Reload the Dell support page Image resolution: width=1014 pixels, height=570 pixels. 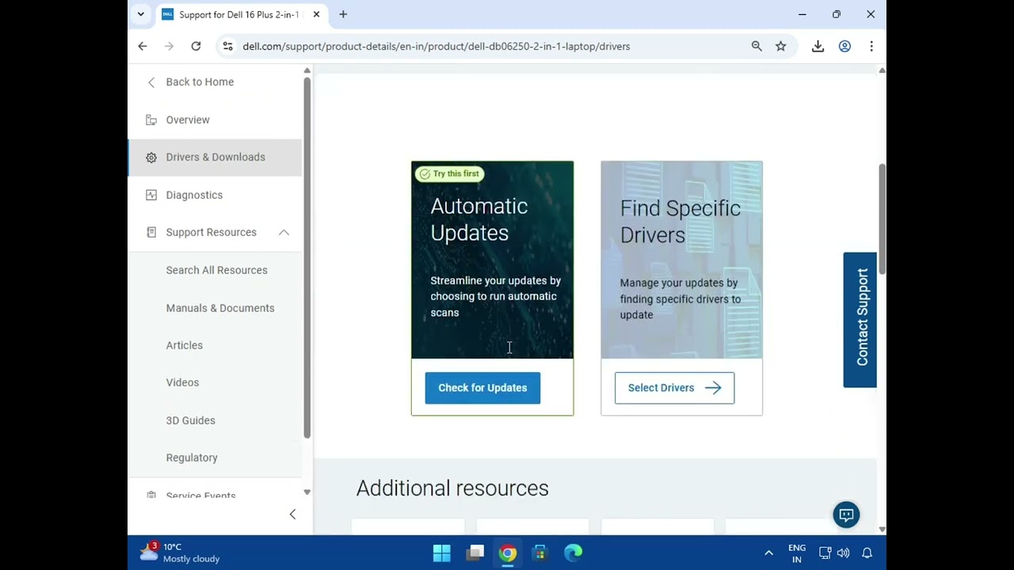pyautogui.click(x=196, y=46)
